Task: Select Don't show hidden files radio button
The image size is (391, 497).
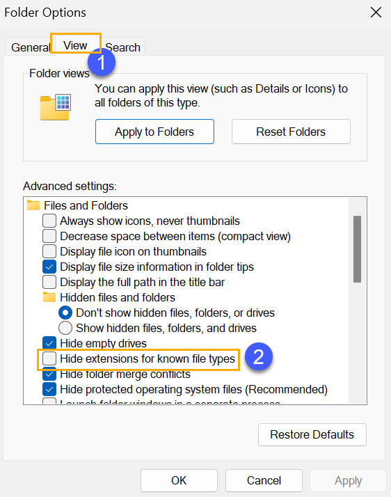Action: click(65, 313)
